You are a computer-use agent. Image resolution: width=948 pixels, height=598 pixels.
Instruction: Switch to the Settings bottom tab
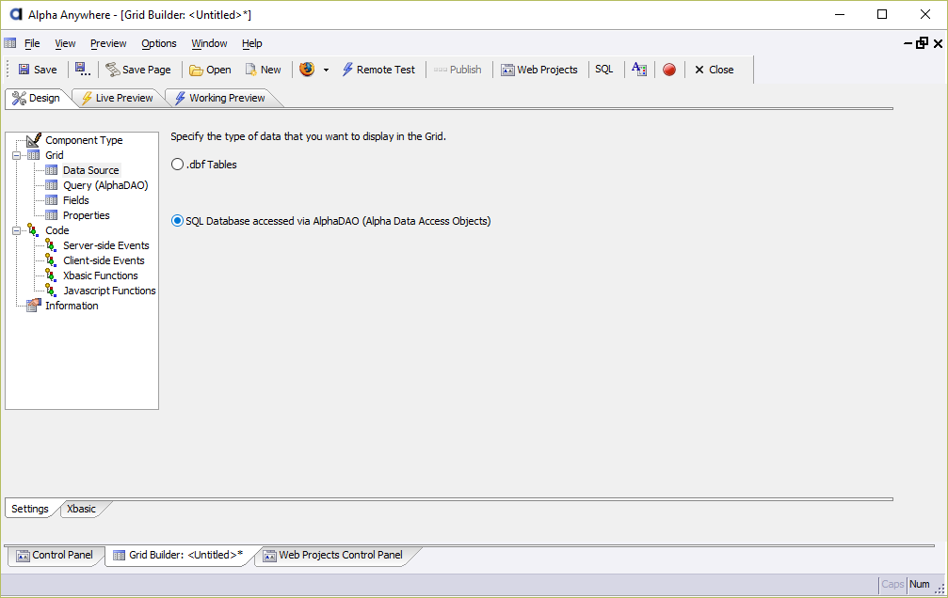click(29, 510)
